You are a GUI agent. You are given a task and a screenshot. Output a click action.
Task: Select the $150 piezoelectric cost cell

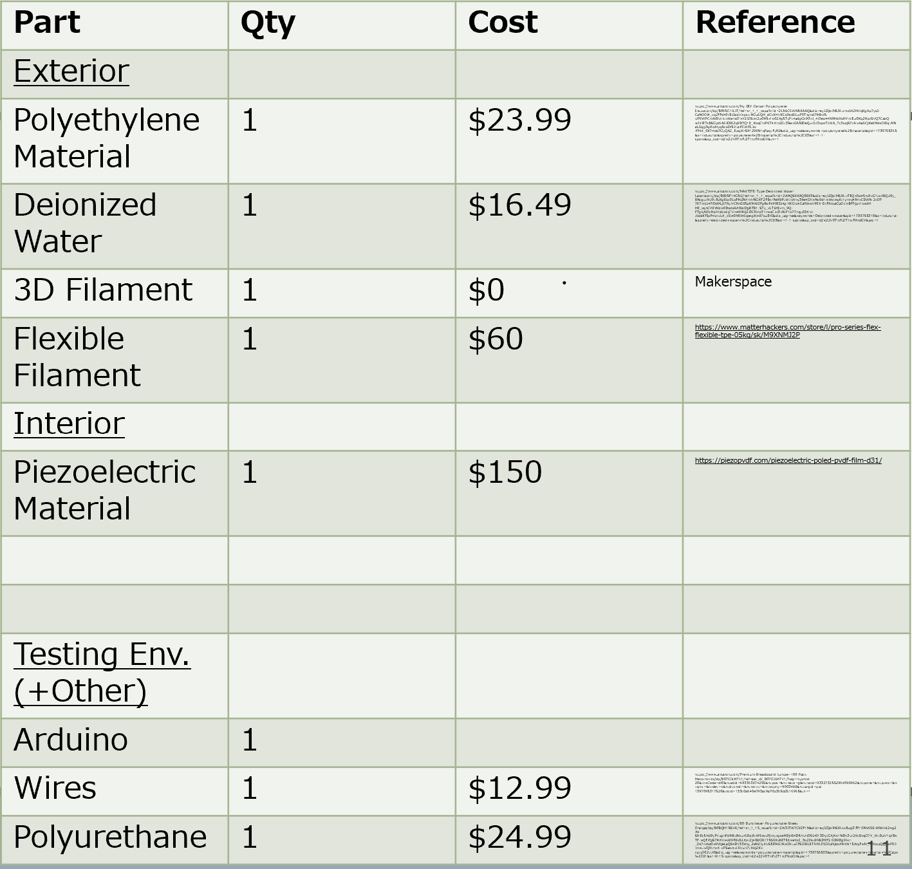[569, 493]
